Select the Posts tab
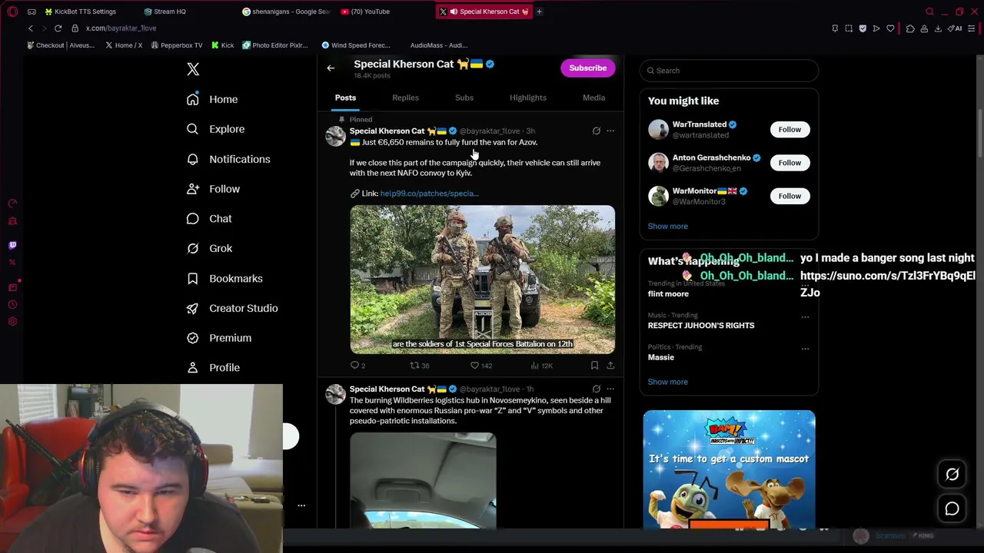Image resolution: width=984 pixels, height=553 pixels. 345,98
